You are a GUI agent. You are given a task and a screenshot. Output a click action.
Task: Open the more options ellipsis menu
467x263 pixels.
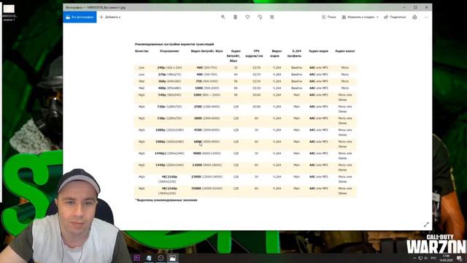[426, 17]
